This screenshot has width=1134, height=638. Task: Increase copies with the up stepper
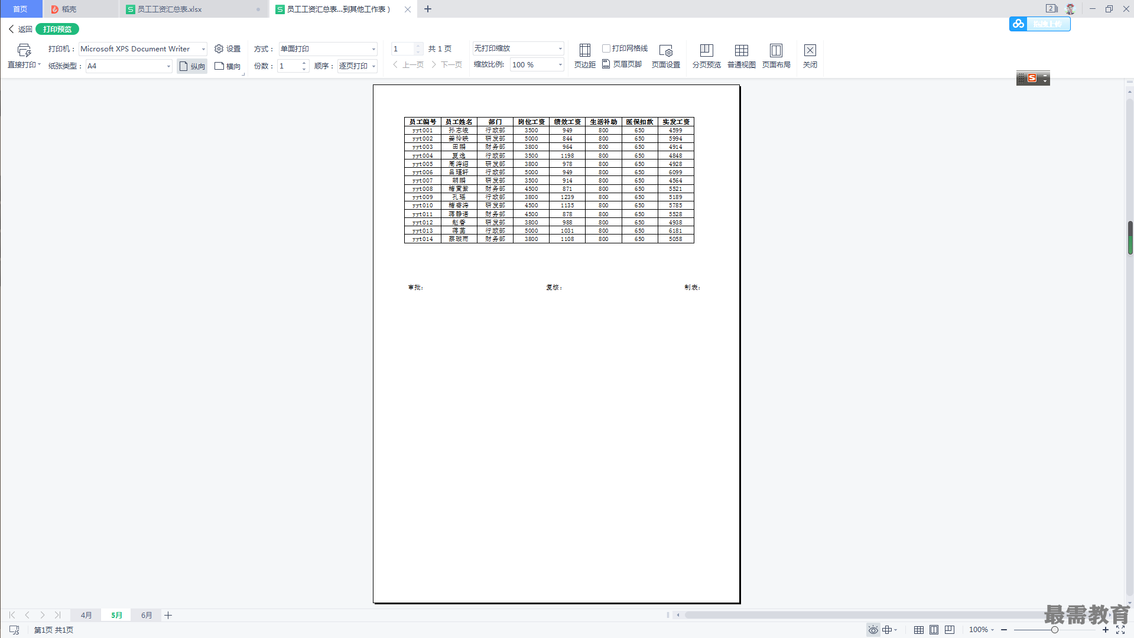pos(304,63)
